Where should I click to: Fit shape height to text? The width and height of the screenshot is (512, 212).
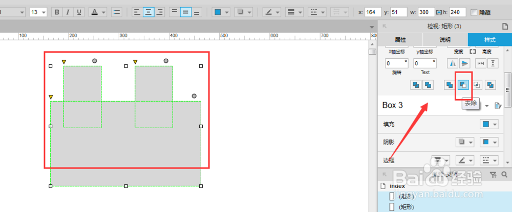point(493,63)
